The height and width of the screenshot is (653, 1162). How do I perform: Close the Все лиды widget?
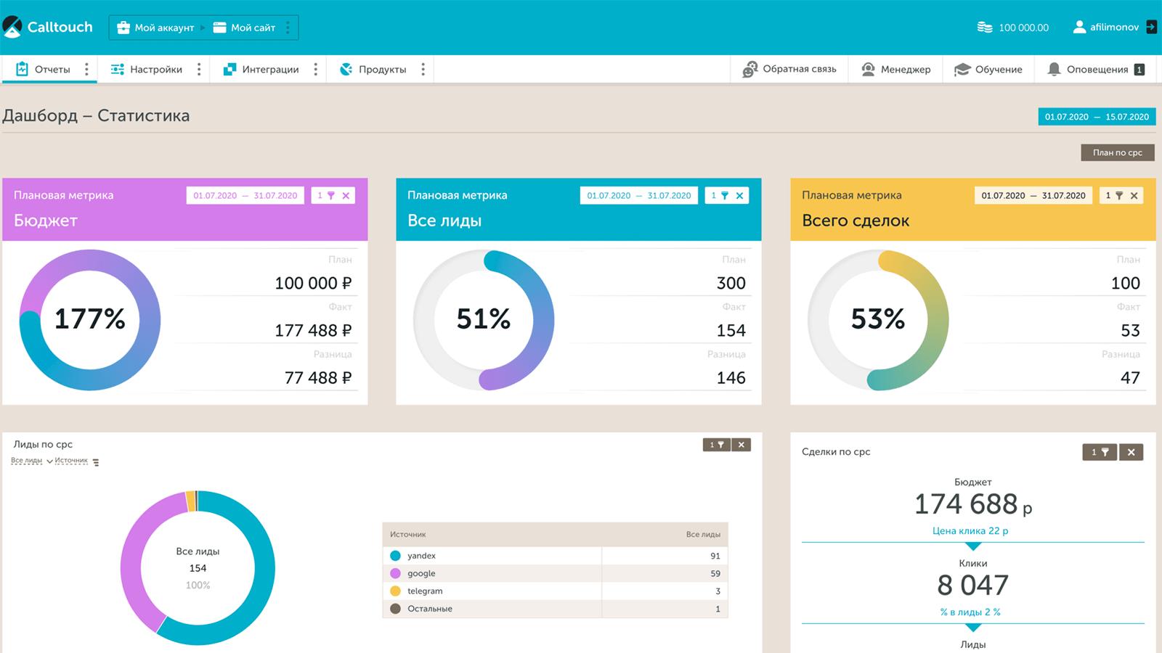tap(739, 195)
